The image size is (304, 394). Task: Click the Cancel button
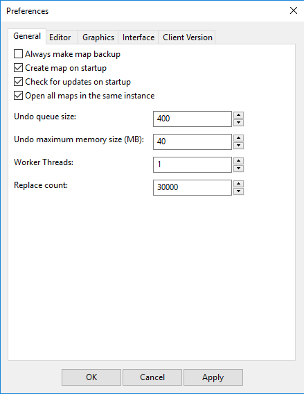pos(152,377)
